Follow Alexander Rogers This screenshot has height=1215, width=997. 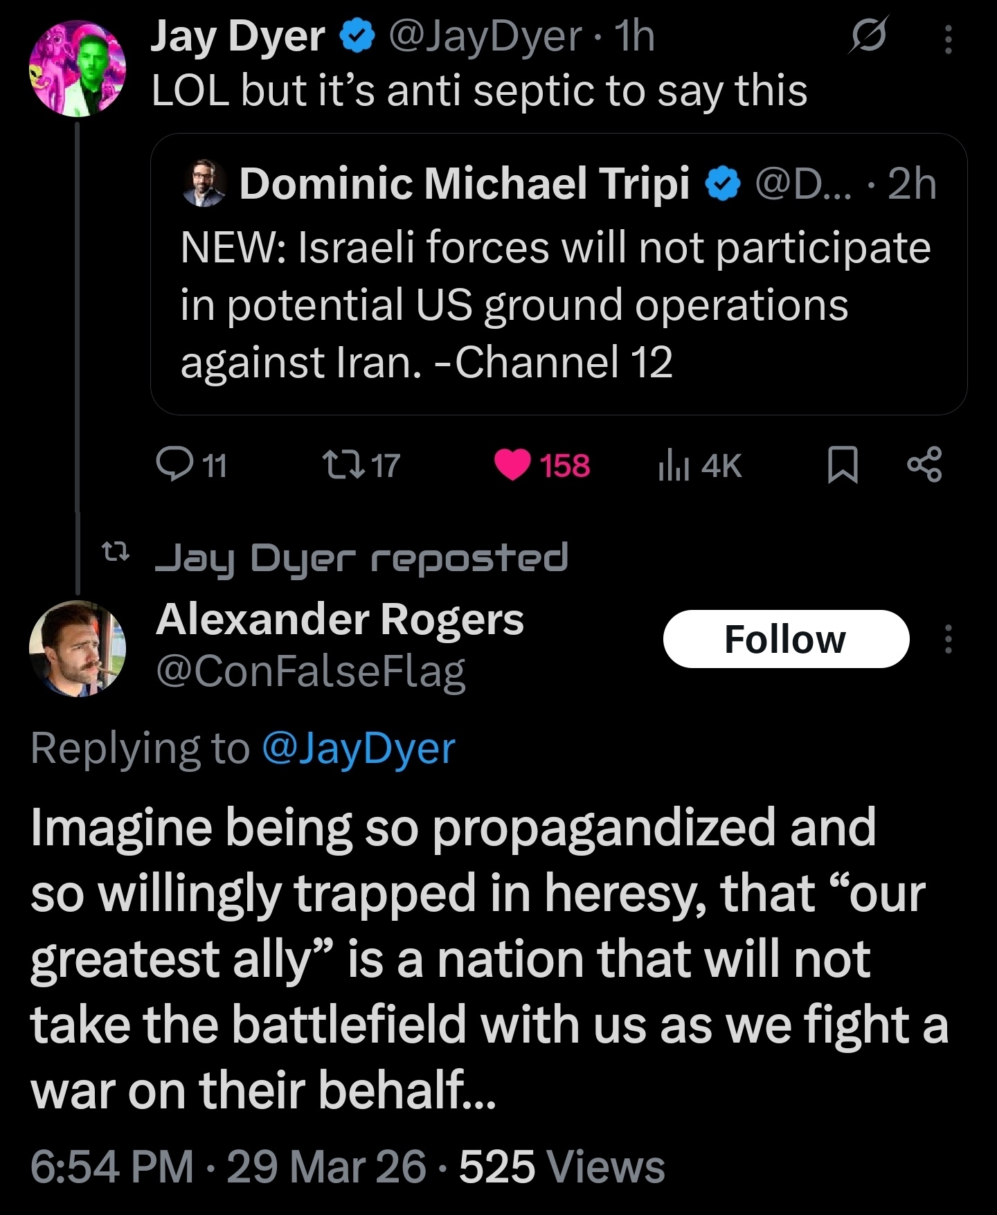tap(786, 639)
